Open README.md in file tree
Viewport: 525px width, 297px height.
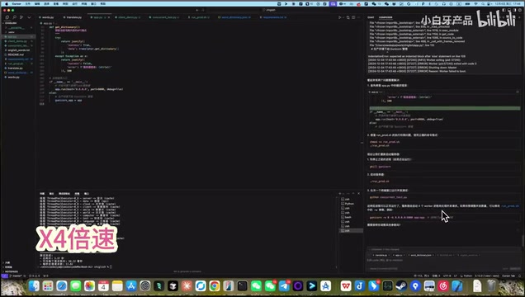click(17, 54)
